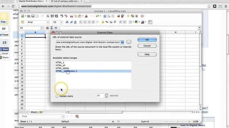Enable the Update every checkbox
Screen dimensions: 229x128
[57, 96]
